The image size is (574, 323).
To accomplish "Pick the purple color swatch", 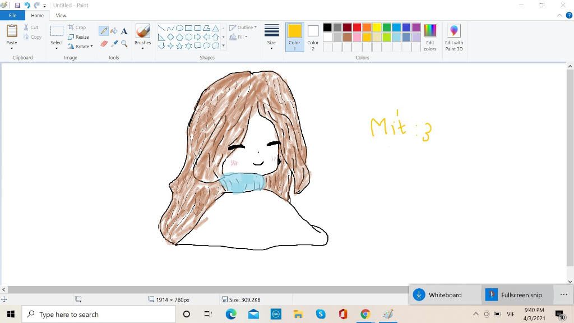I will point(416,27).
